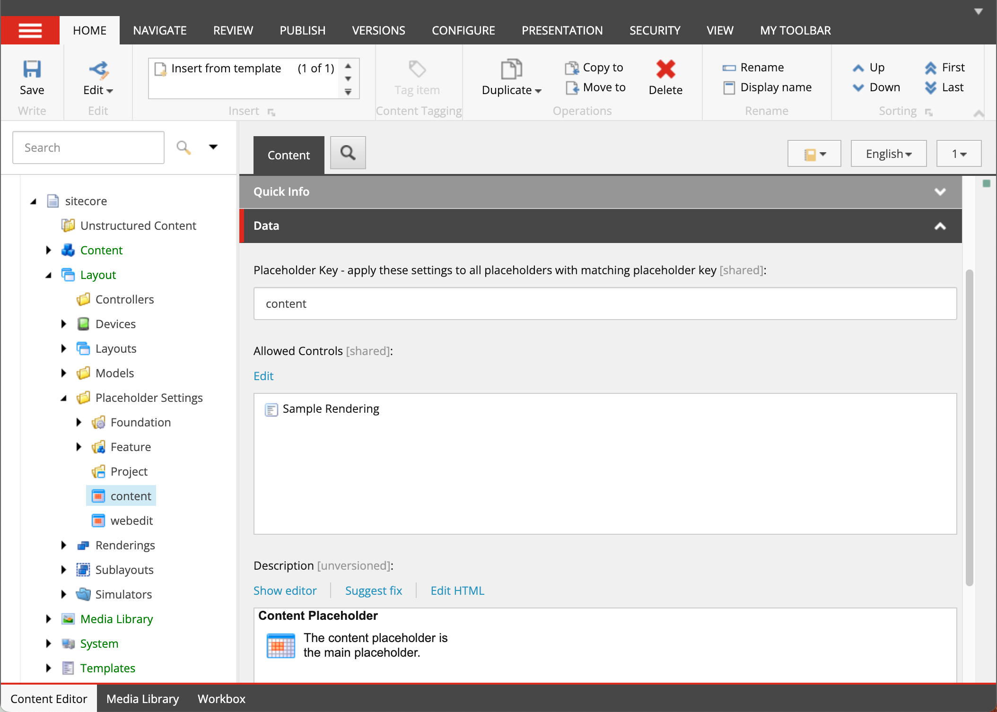Viewport: 997px width, 712px height.
Task: Switch to Media Library bottom tab
Action: 142,699
